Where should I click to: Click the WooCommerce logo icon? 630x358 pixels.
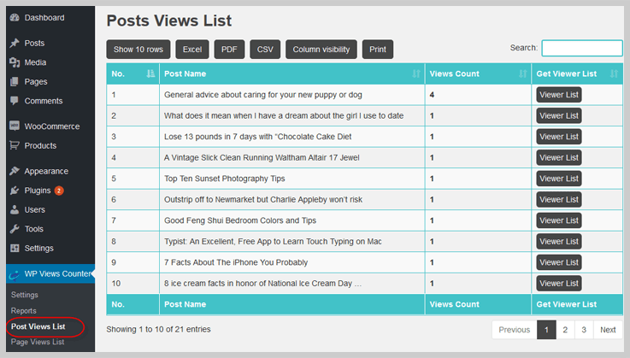pyautogui.click(x=15, y=126)
